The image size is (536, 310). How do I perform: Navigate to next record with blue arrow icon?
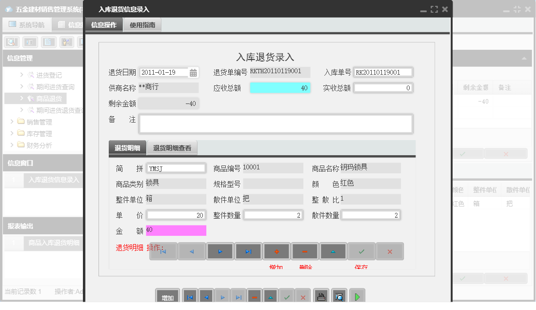(x=220, y=251)
